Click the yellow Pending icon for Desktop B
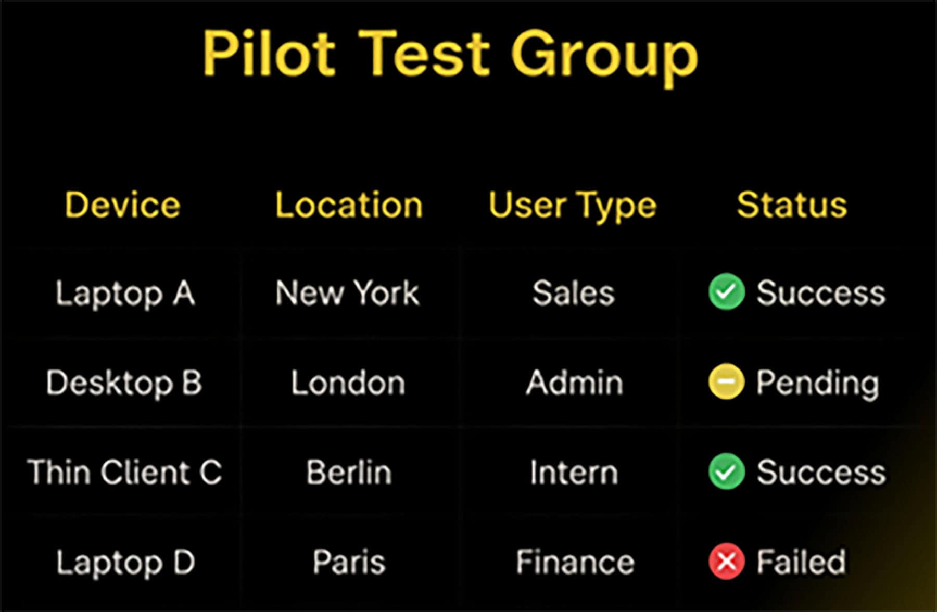Screen dimensions: 937x612 pos(726,382)
